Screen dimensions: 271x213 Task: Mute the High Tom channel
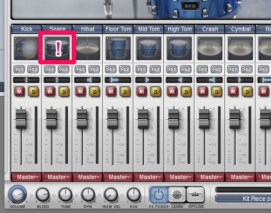[x=172, y=92]
